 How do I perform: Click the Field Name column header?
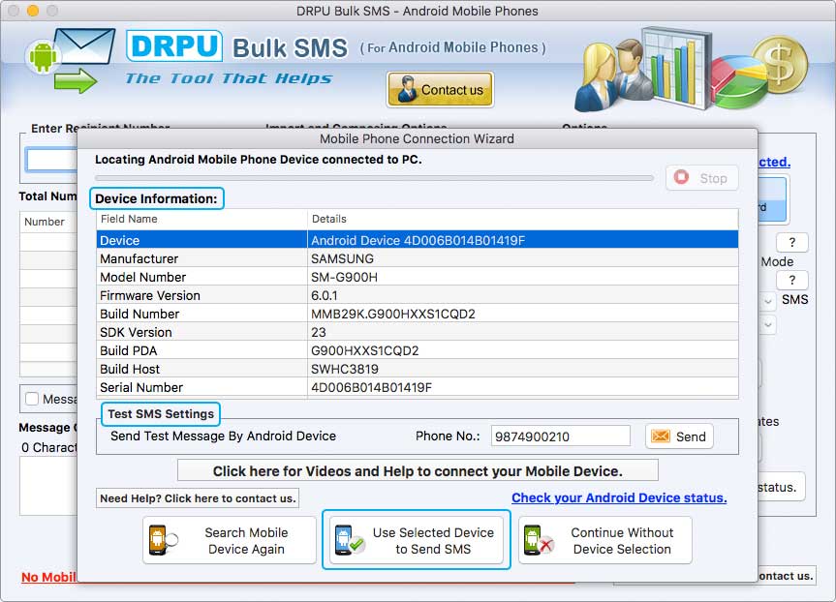(x=202, y=219)
